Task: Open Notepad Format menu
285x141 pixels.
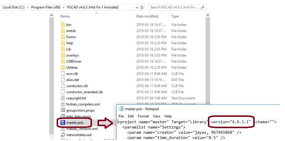Action: click(143, 116)
